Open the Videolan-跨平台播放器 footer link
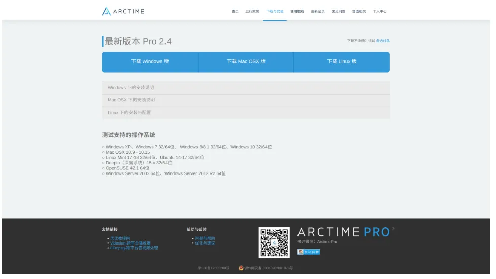Screen dimensions: 496x279 click(130, 243)
